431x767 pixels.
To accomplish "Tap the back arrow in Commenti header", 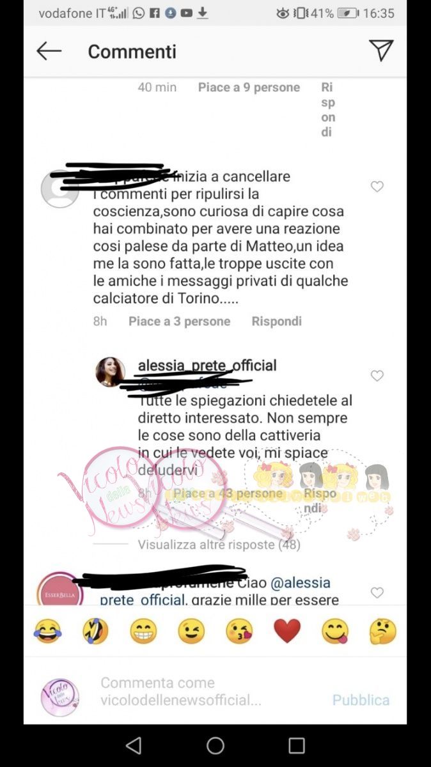I will [x=49, y=51].
